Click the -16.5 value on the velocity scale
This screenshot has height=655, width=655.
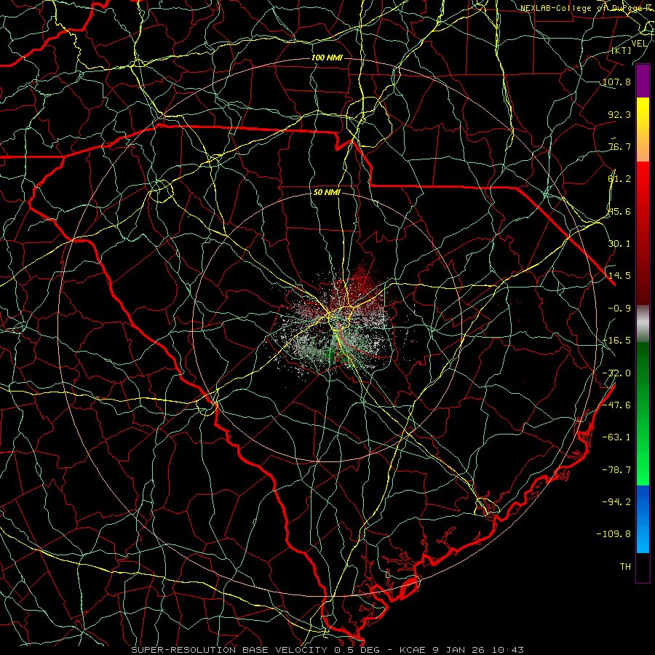tap(616, 341)
